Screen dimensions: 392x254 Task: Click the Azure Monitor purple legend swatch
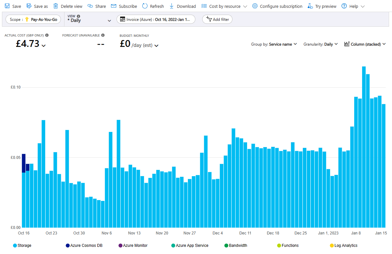121,246
